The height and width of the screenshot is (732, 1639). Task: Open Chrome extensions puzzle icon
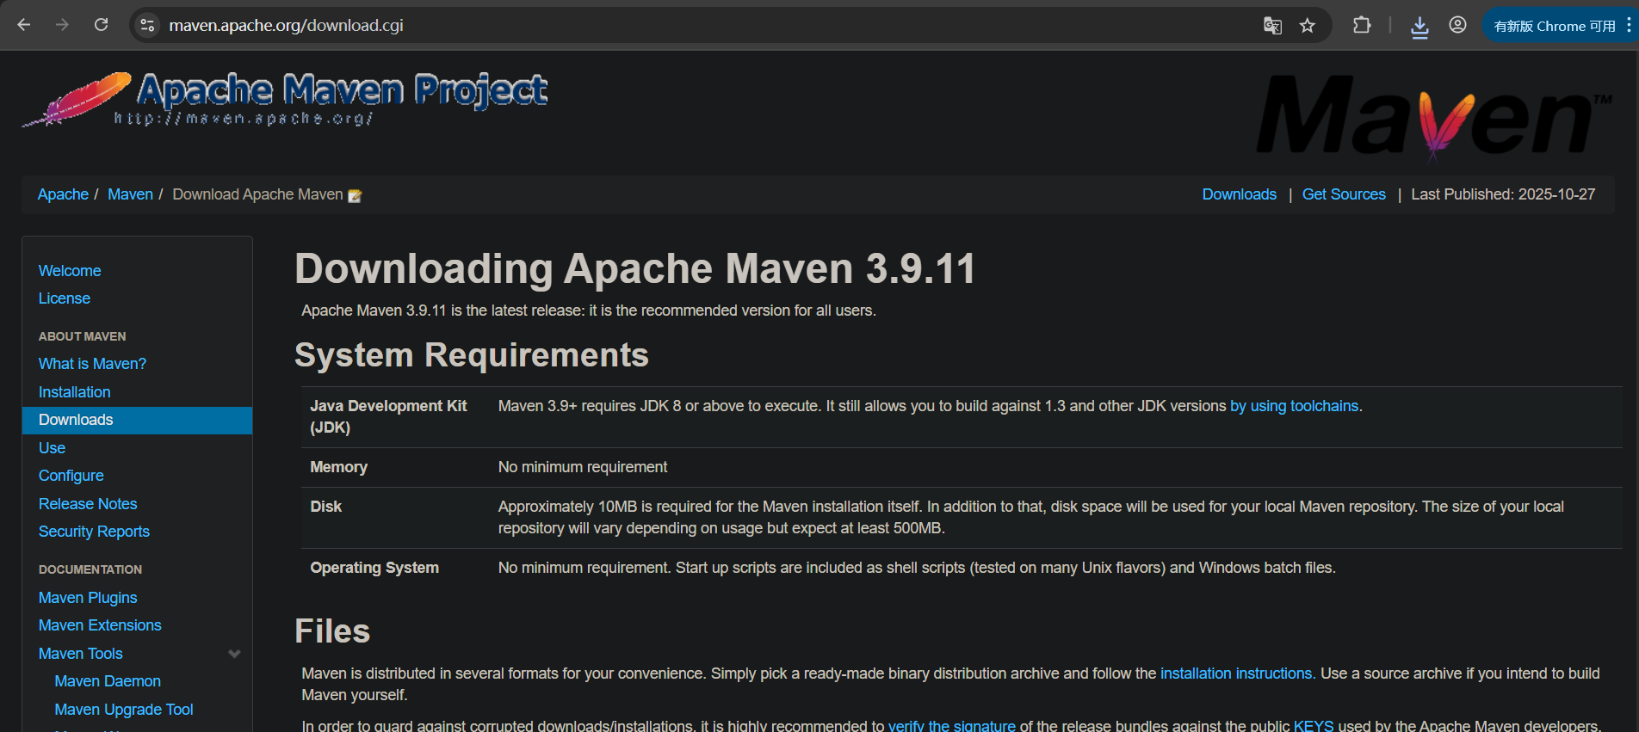point(1362,25)
